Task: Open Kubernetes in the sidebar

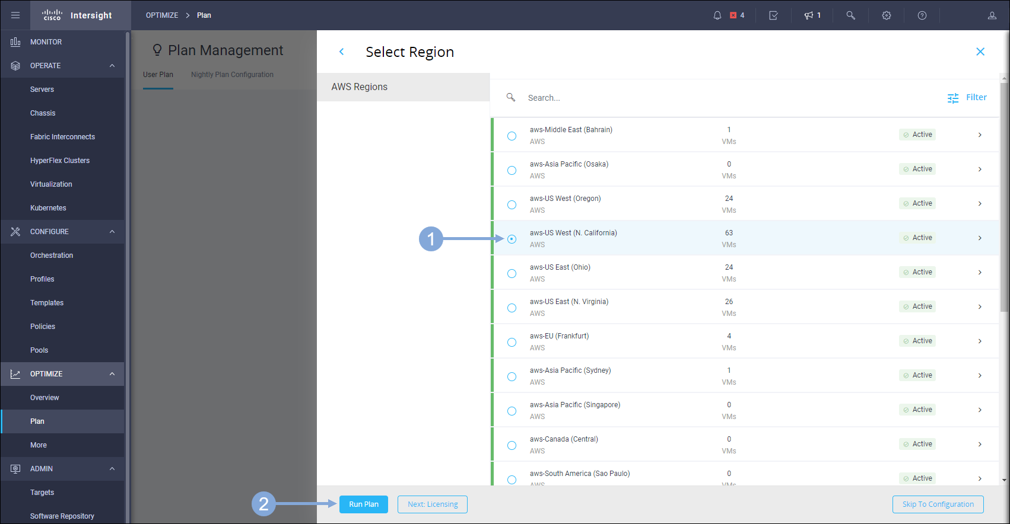Action: (x=48, y=208)
